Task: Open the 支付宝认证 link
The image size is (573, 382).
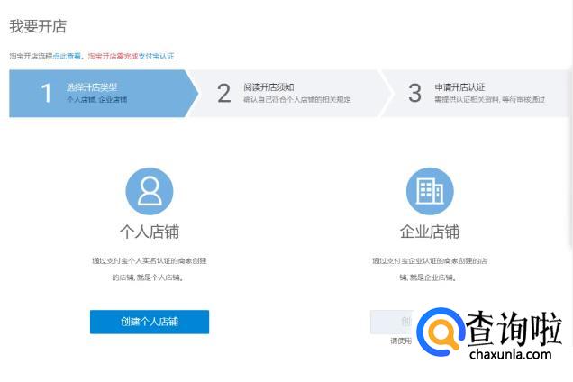Action: click(157, 56)
